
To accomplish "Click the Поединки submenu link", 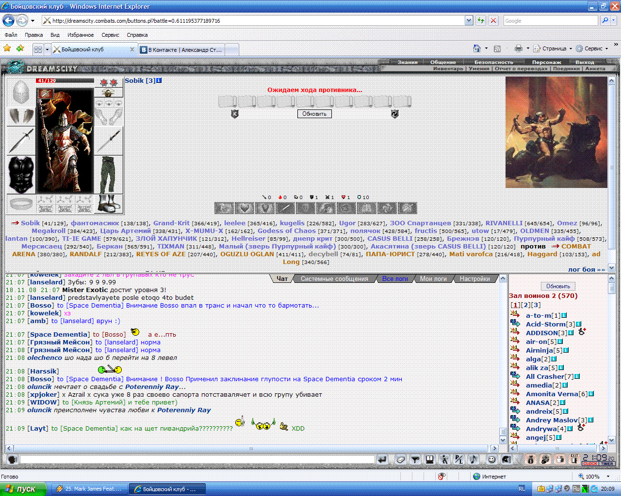I will pos(566,68).
